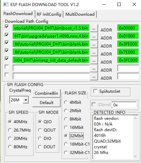Image resolution: width=141 pixels, height=163 pixels.
Task: Check the last empty path row checkbox
Action: click(7, 75)
